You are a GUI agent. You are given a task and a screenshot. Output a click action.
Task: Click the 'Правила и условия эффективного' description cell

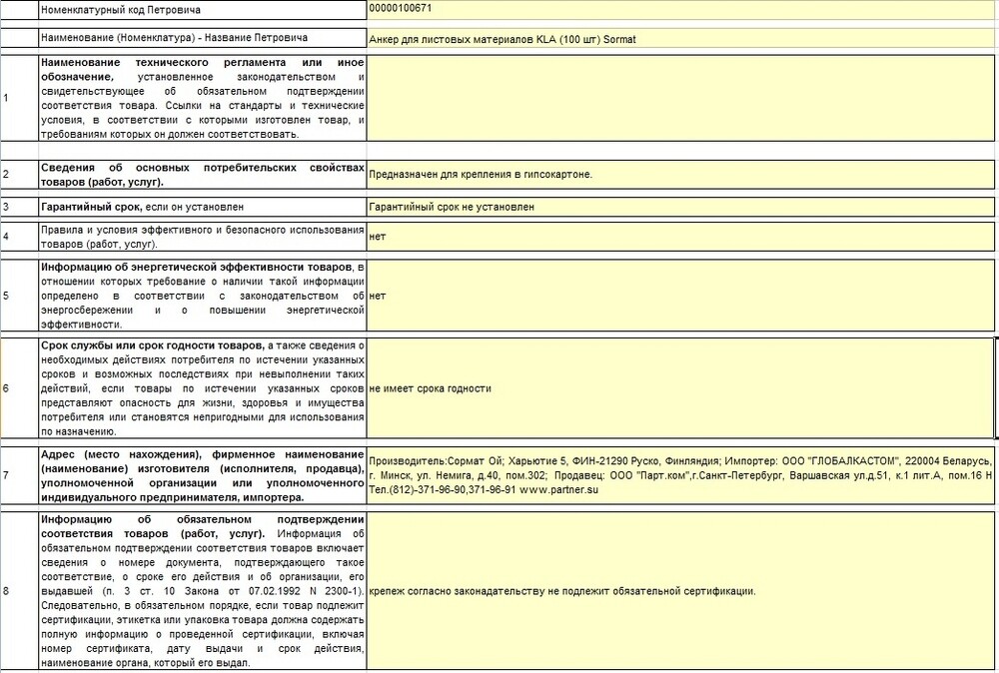[x=202, y=237]
